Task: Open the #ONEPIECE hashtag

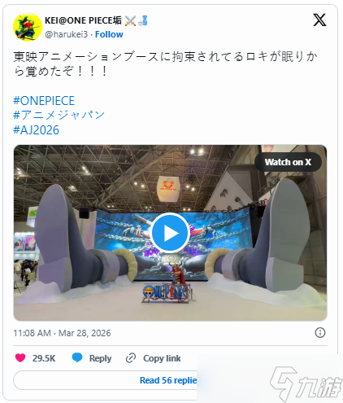Action: pyautogui.click(x=44, y=101)
